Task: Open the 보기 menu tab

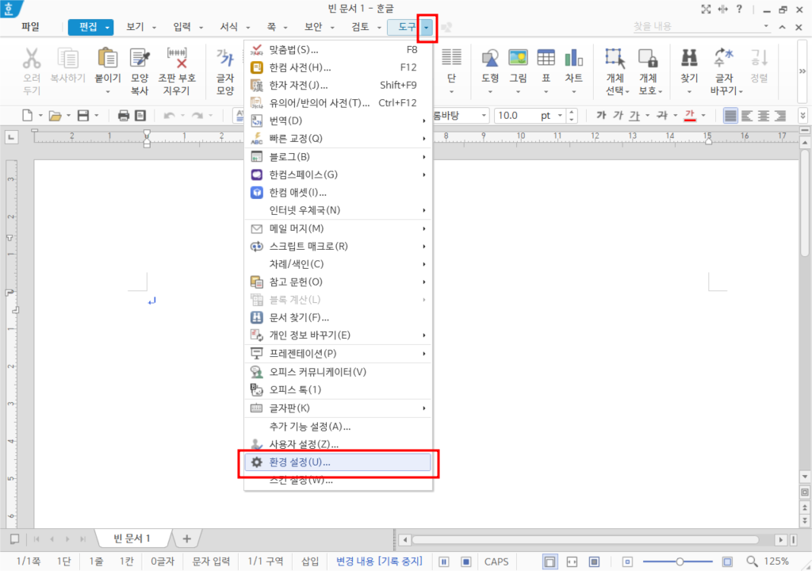Action: pyautogui.click(x=135, y=27)
